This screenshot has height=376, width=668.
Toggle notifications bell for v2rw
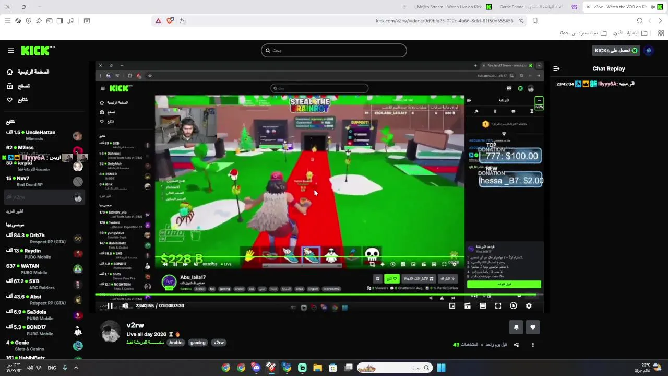[516, 327]
